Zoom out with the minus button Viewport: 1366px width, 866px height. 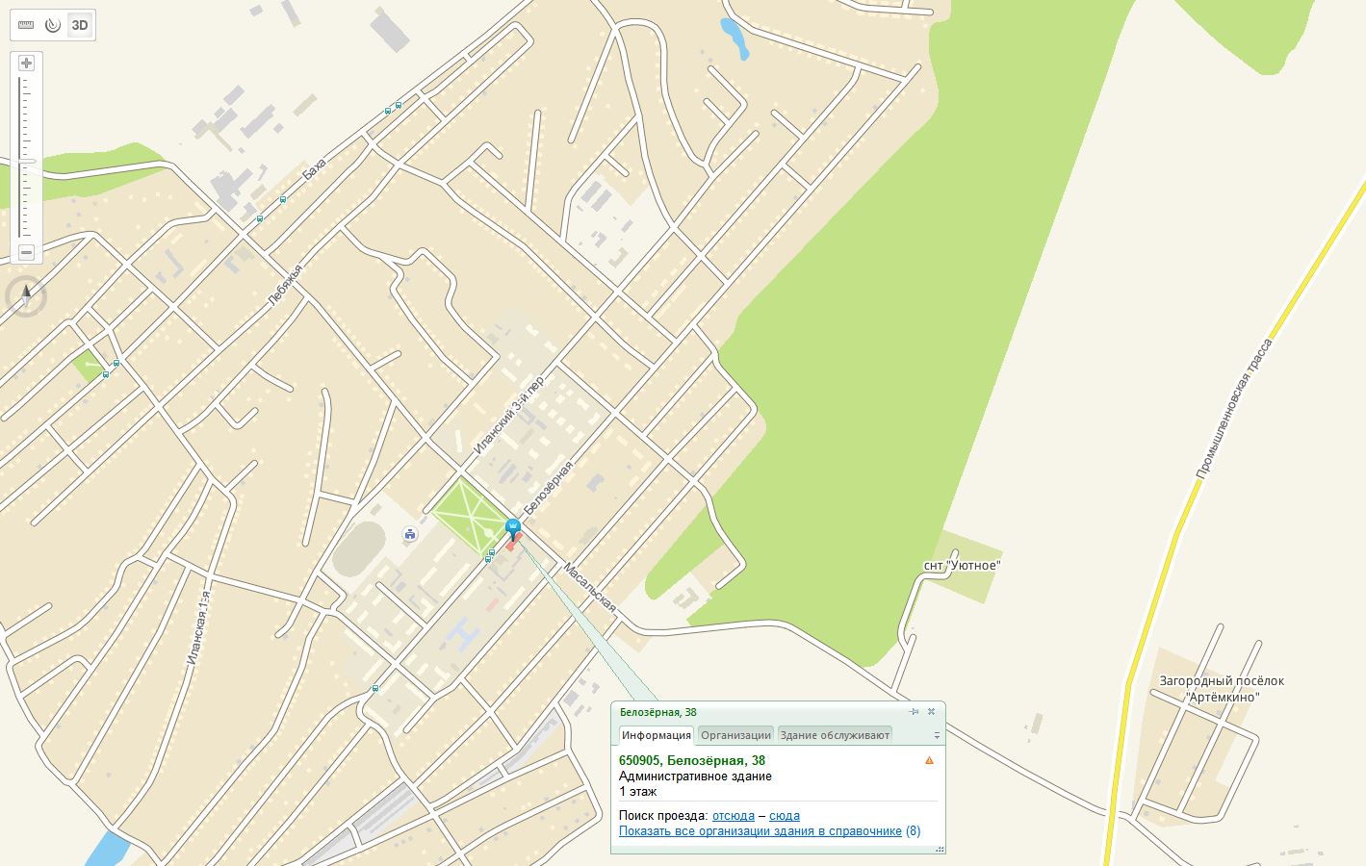pyautogui.click(x=27, y=252)
